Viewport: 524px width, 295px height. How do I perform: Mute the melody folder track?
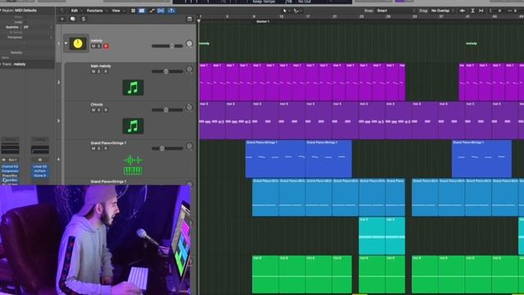[93, 46]
